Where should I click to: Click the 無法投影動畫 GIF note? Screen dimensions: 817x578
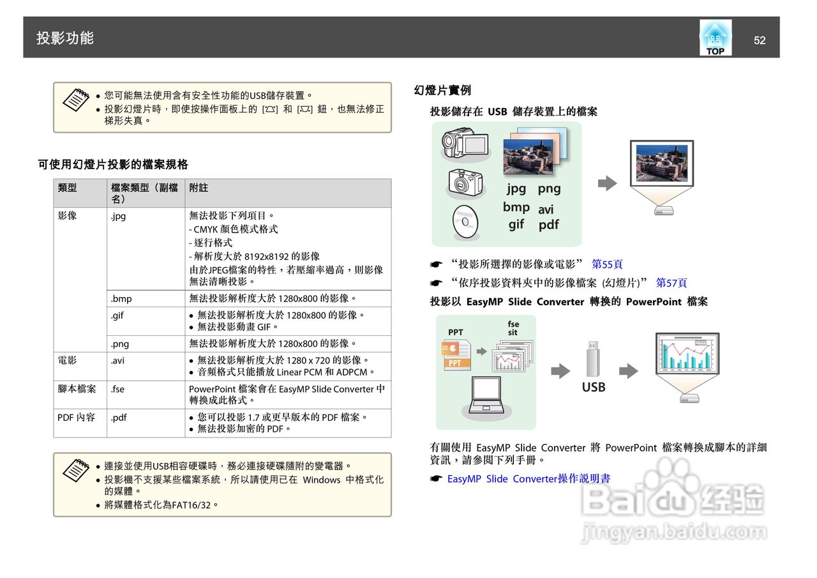238,326
